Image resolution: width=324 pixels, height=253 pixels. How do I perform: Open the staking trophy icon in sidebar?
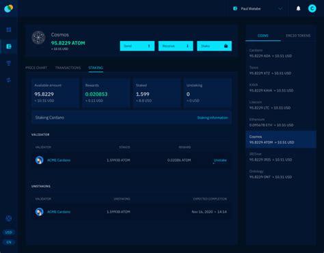click(x=9, y=63)
